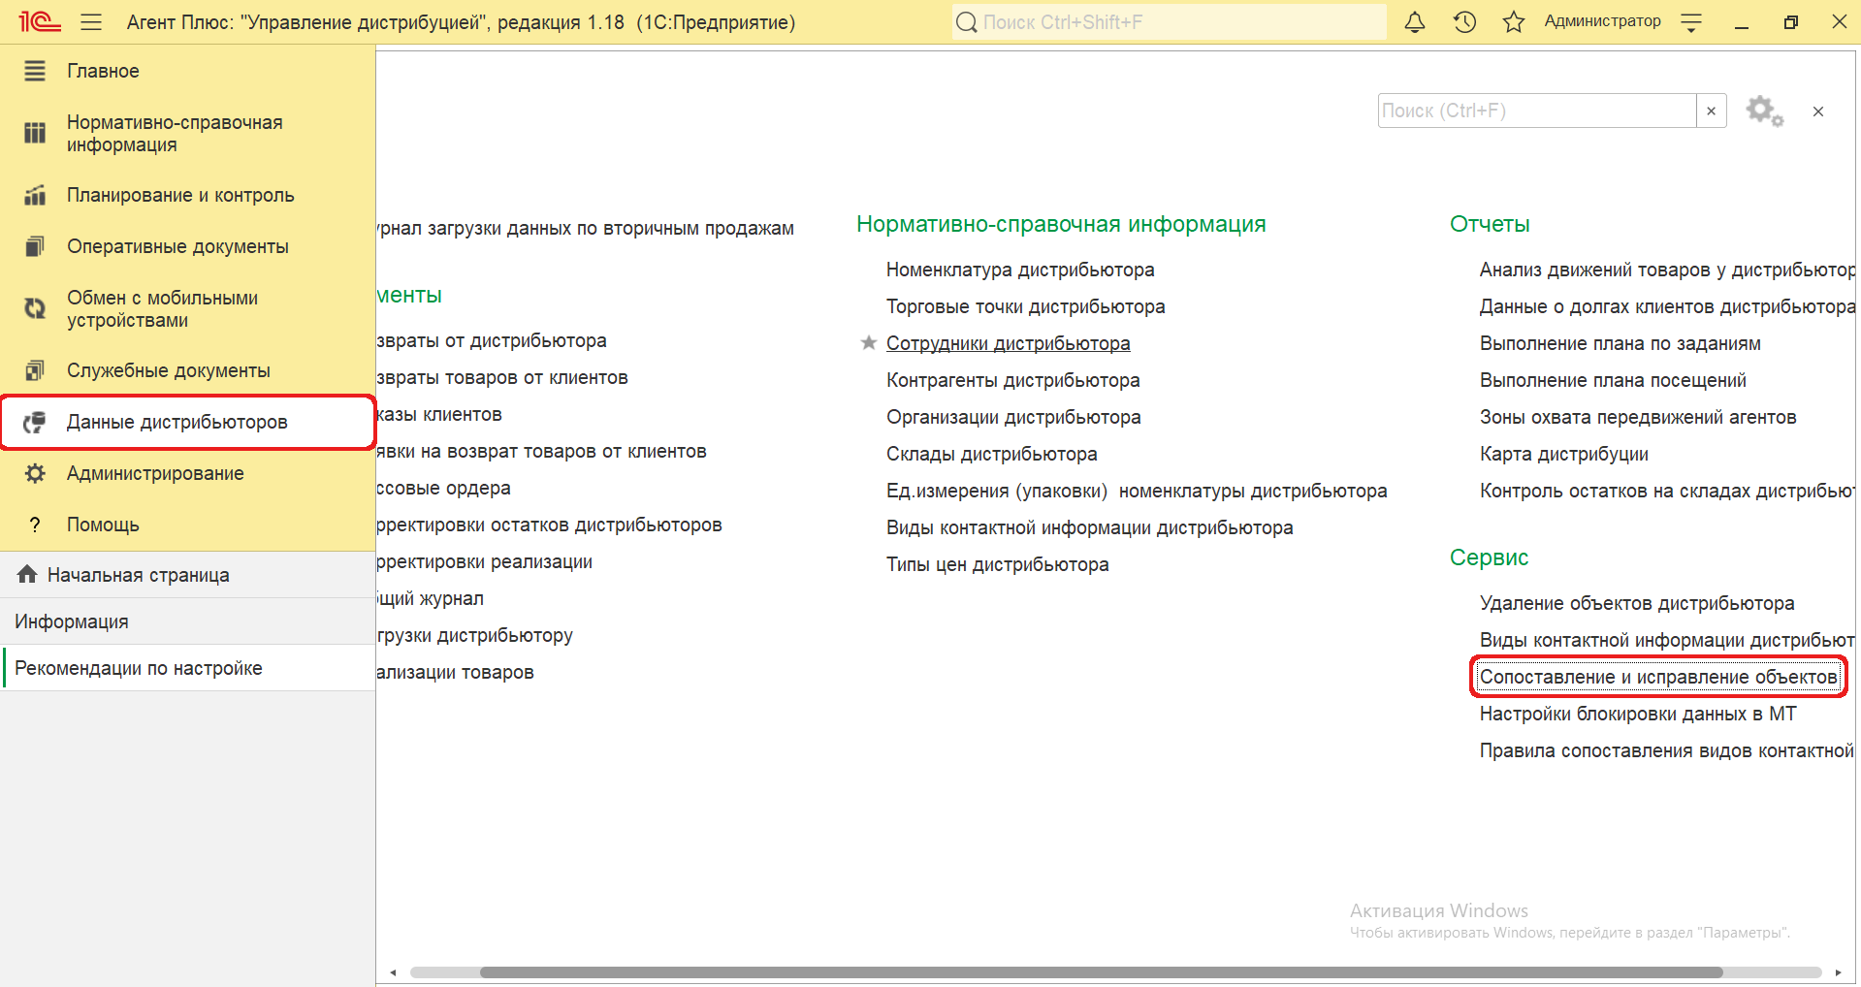Open Журнал загрузки данных по вторичным продажам
The height and width of the screenshot is (987, 1861).
click(x=585, y=228)
